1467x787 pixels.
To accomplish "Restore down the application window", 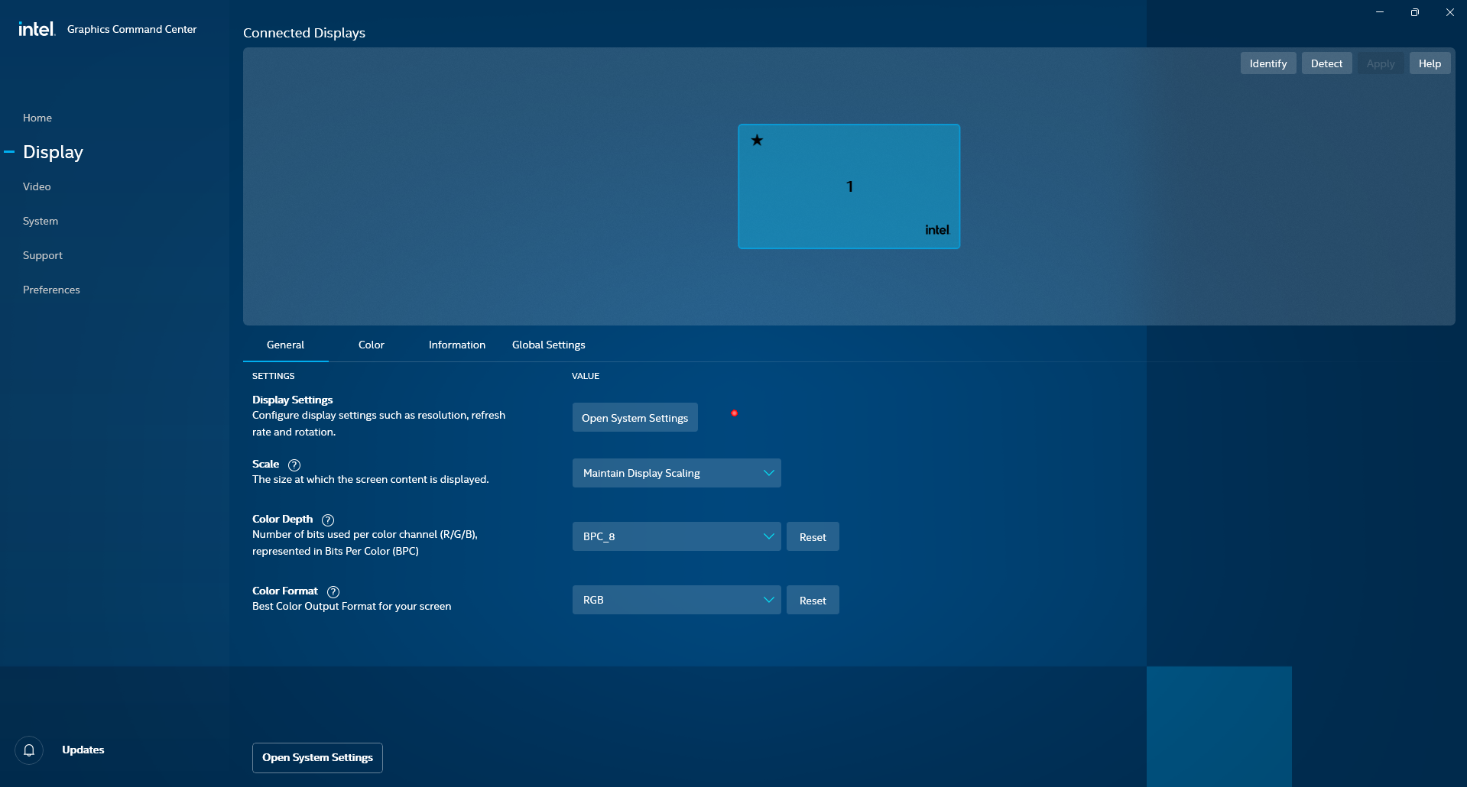I will 1415,12.
